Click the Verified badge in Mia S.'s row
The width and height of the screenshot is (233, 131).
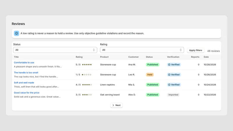coord(174,85)
